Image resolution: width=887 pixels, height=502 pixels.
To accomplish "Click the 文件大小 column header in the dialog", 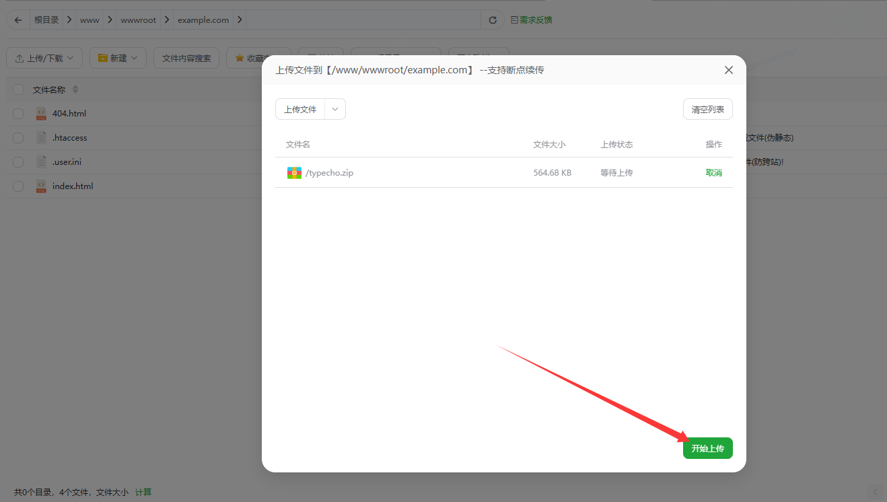I will [x=549, y=145].
